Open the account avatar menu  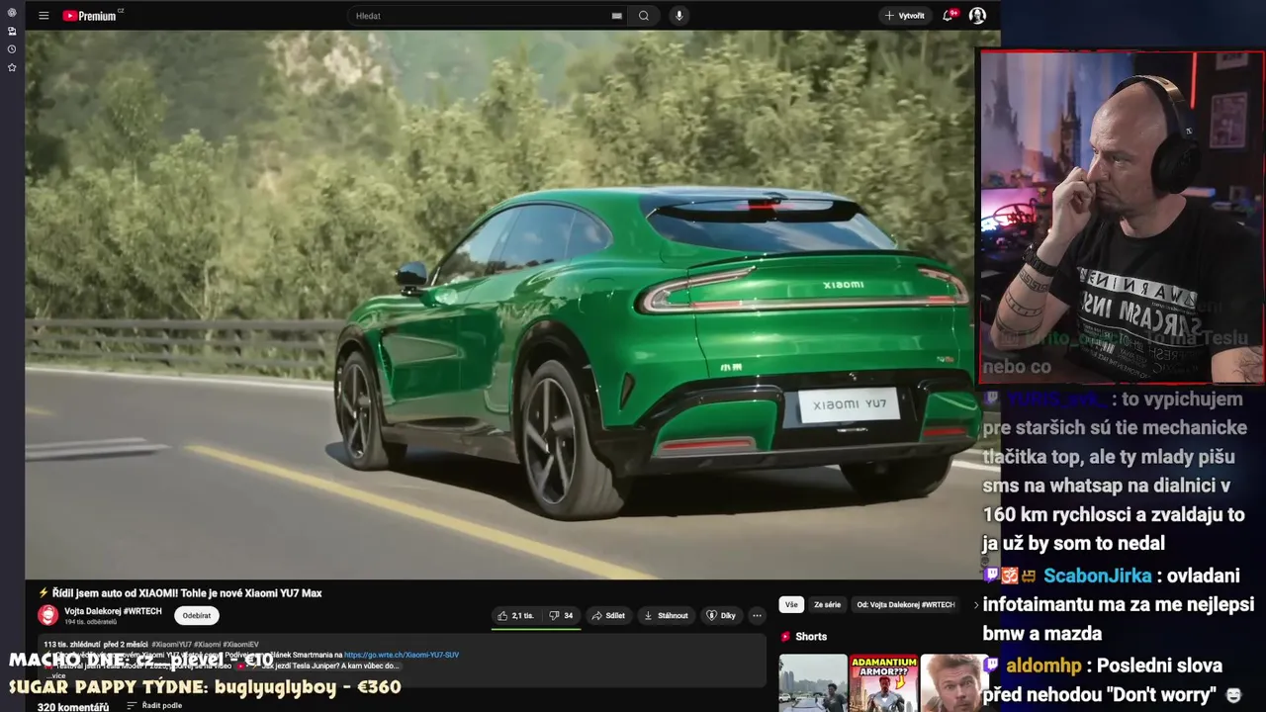(x=977, y=16)
